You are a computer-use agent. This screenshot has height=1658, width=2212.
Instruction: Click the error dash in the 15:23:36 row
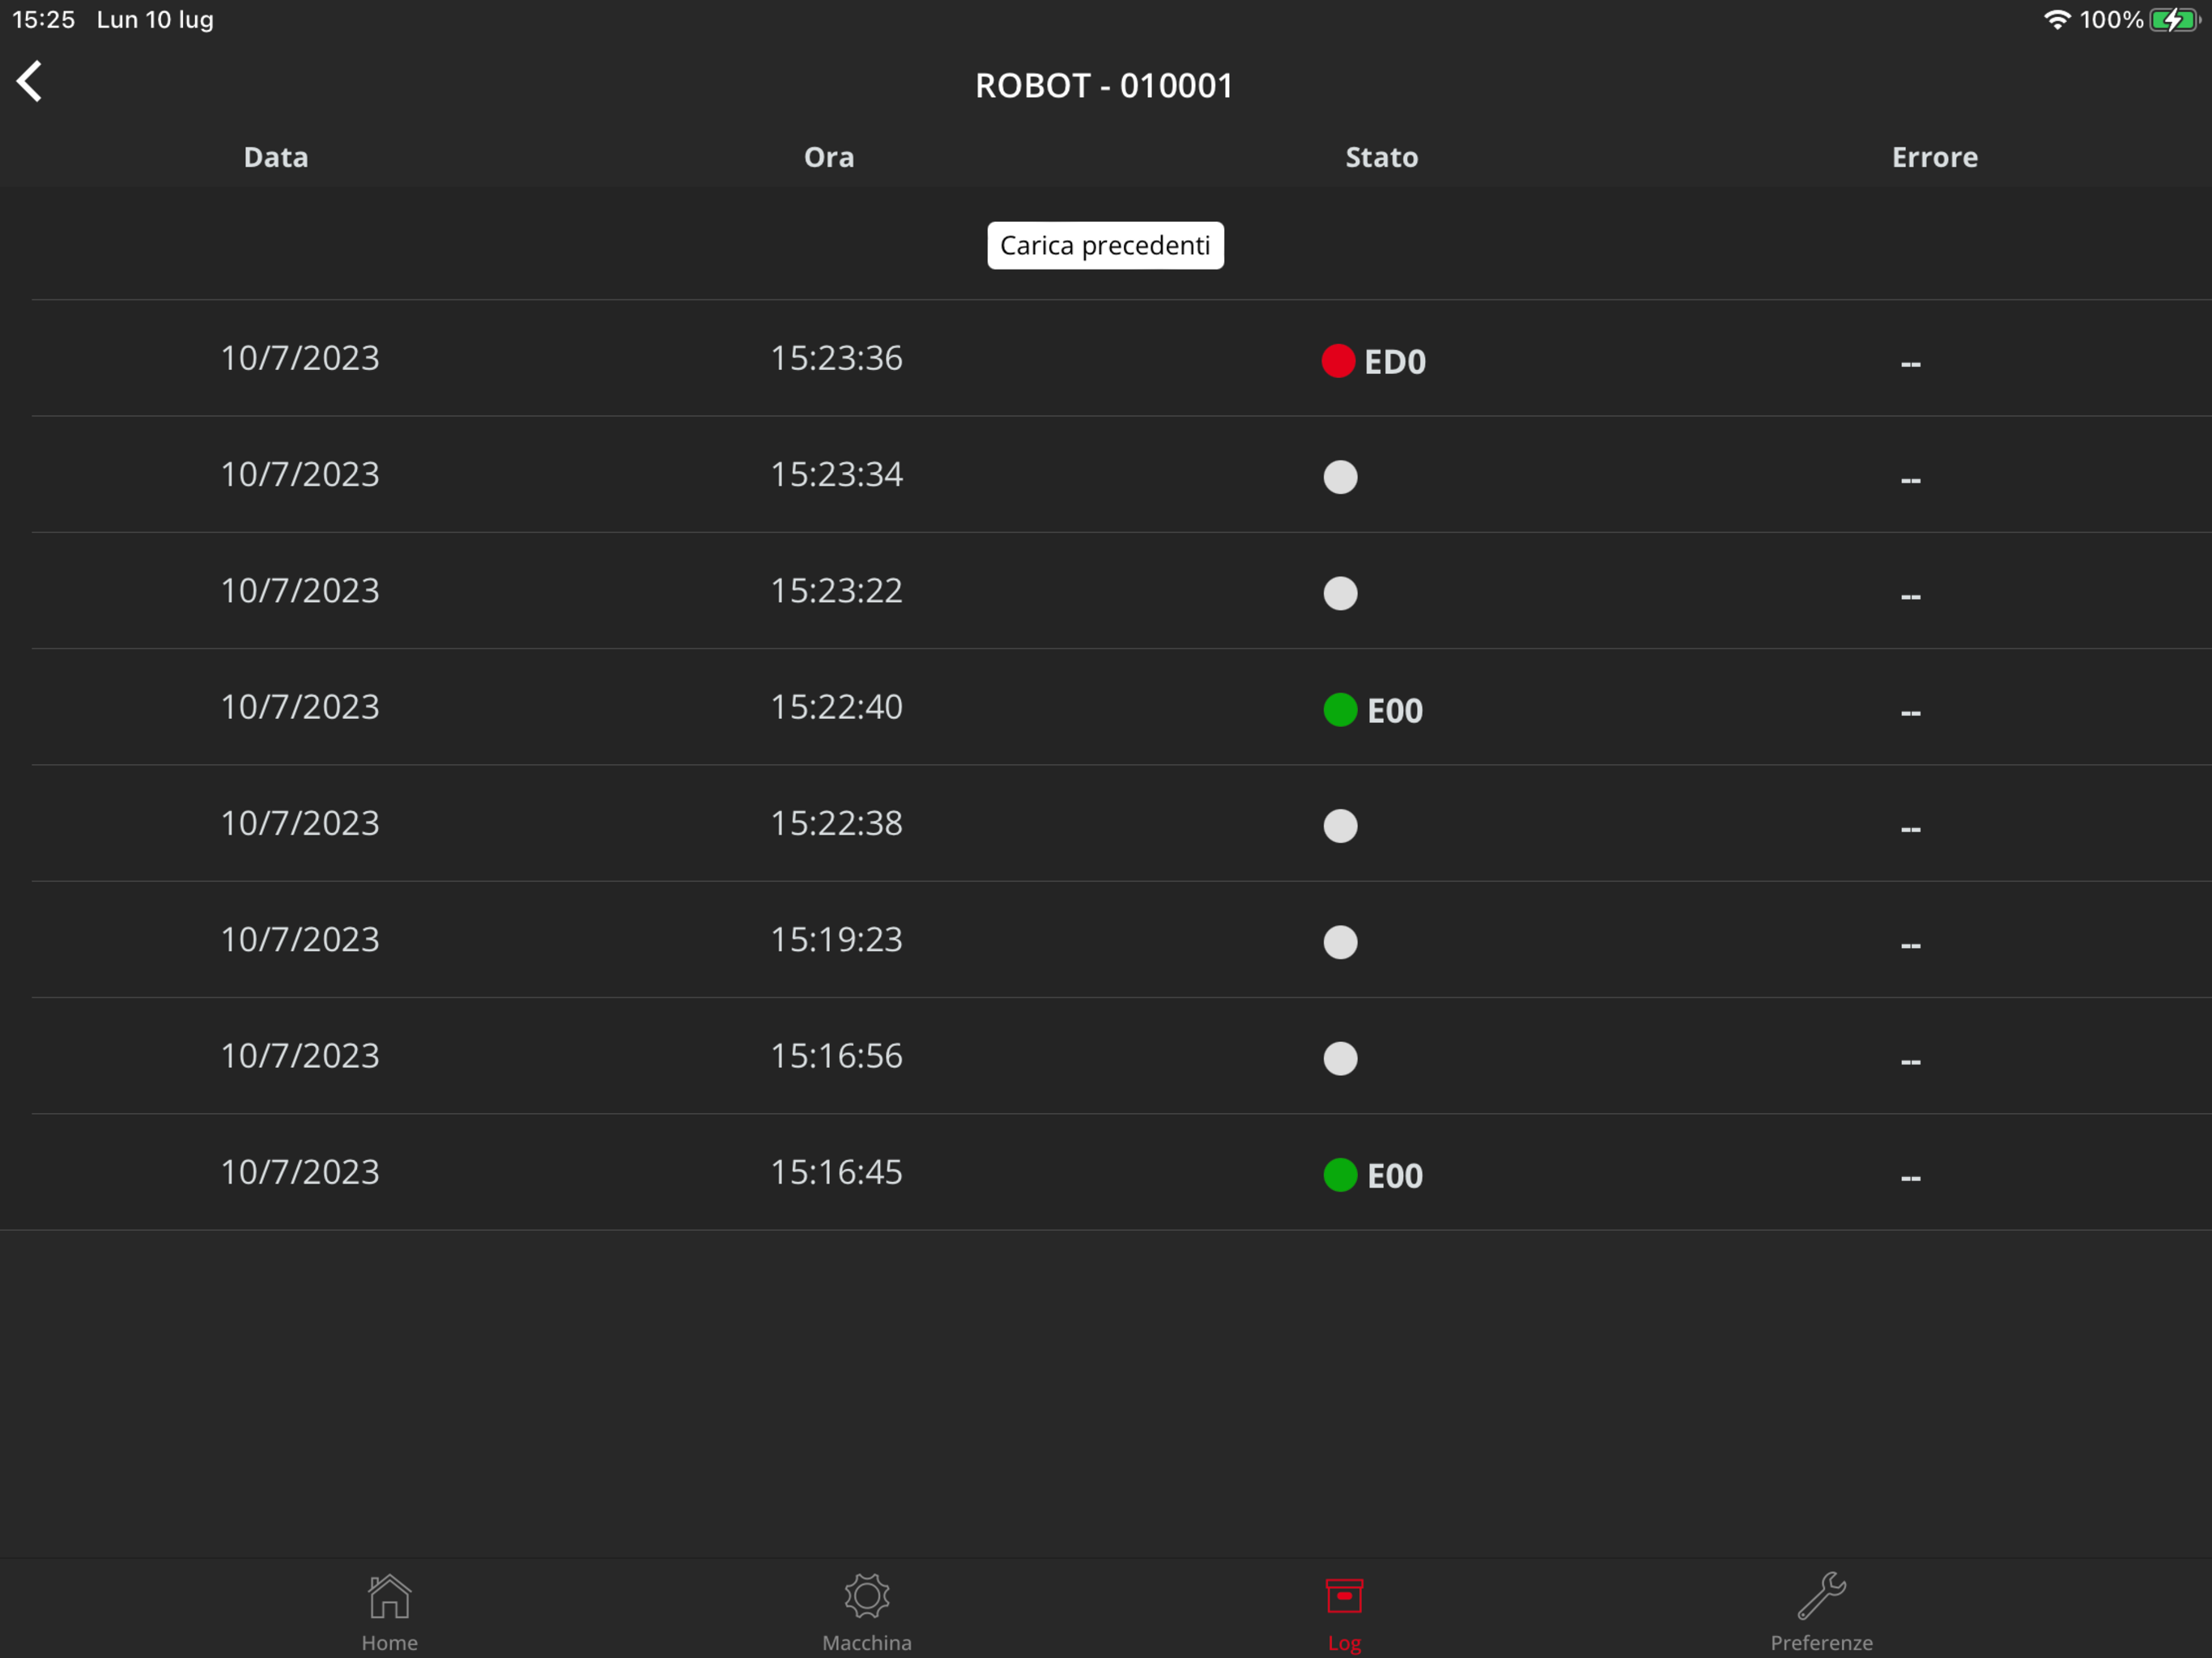[1911, 364]
